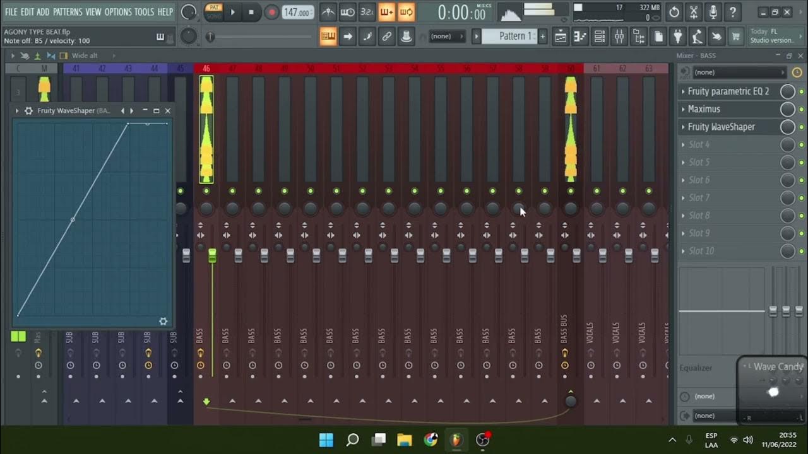The image size is (808, 454).
Task: Open the content library cart icon
Action: tap(736, 37)
